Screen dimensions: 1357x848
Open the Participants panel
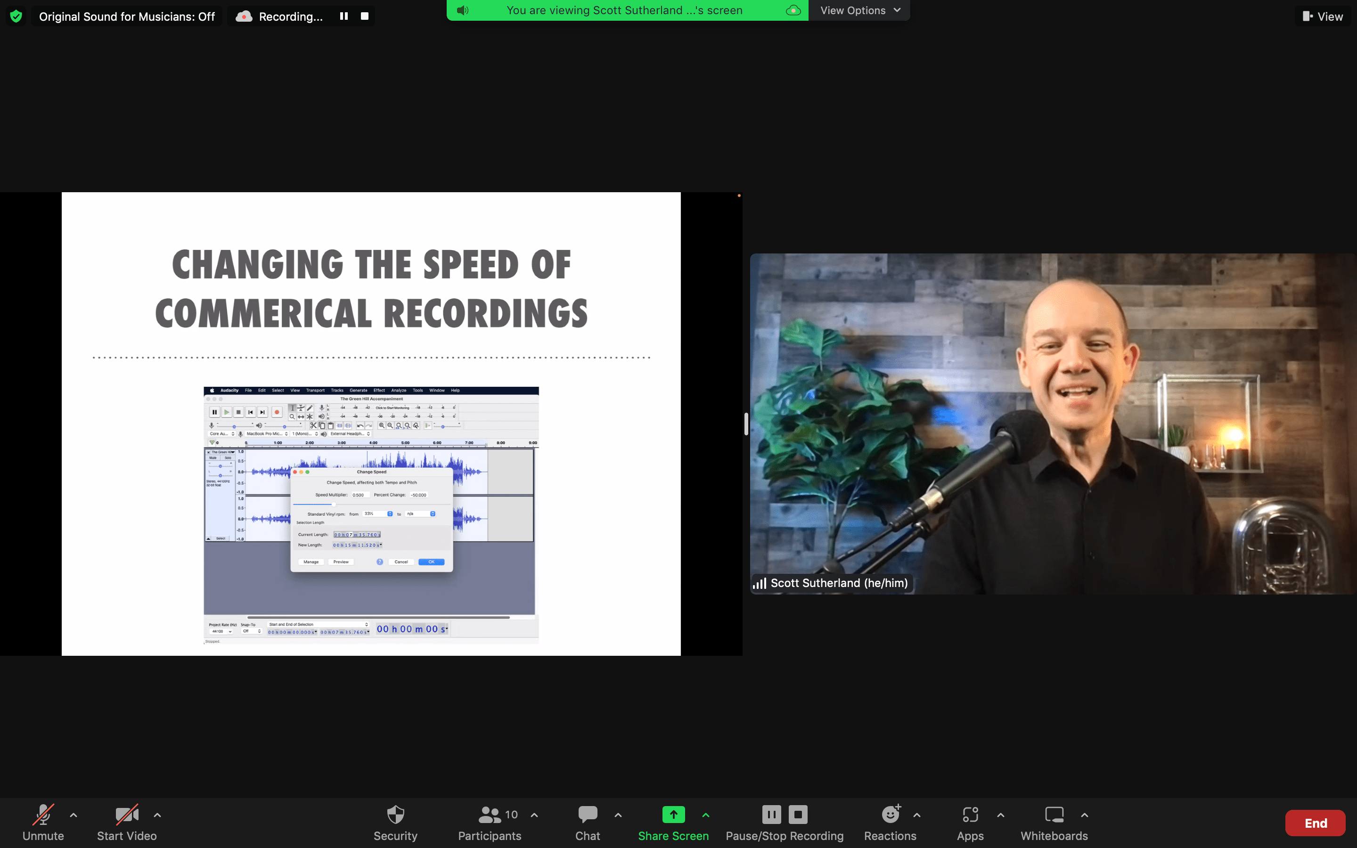[x=490, y=822]
